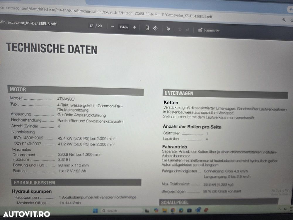Image resolution: width=293 pixels, height=220 pixels.
Task: Click '1 x 144 l/min' oil flow value
Action: 70,203
